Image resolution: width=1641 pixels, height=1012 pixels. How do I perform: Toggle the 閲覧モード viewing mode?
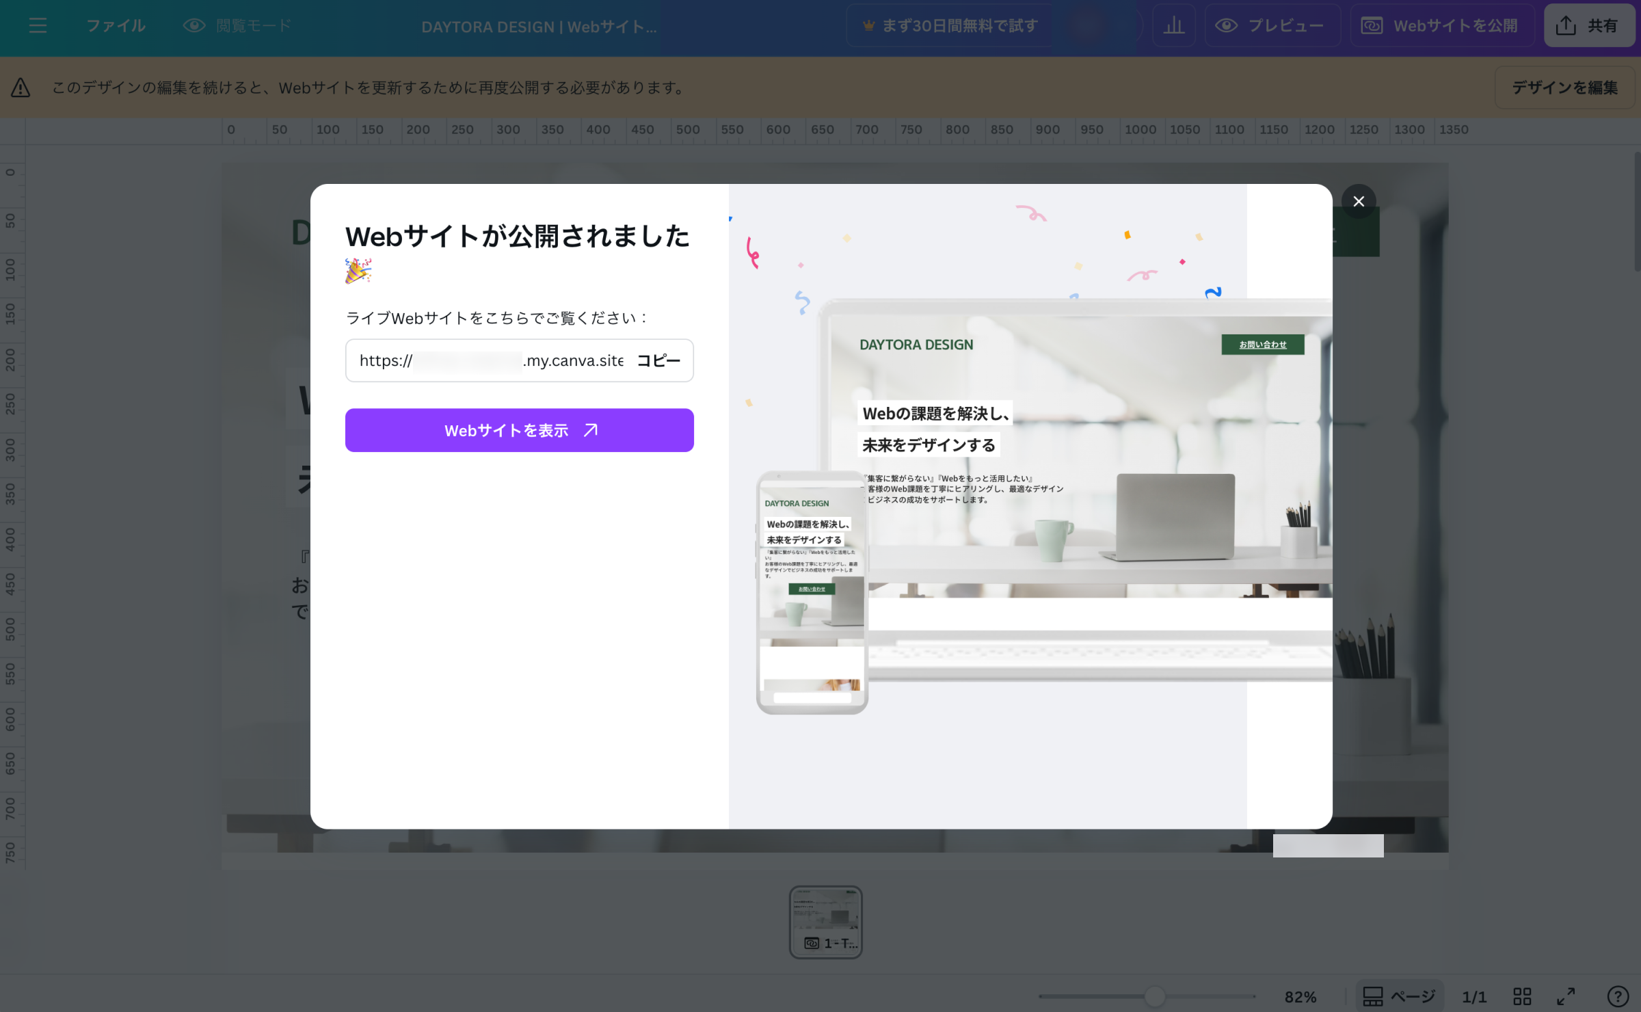(237, 26)
